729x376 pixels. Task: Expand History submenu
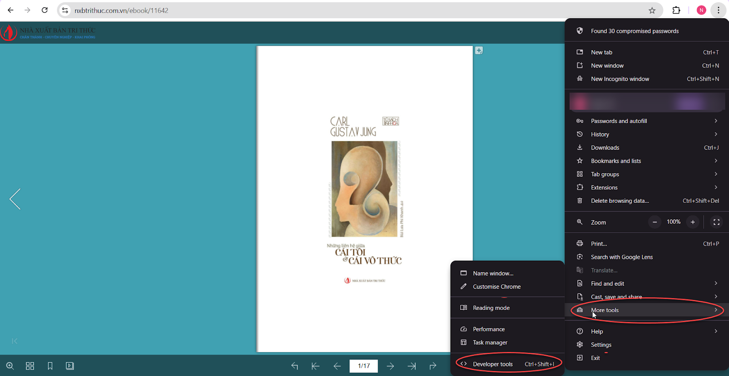point(647,134)
